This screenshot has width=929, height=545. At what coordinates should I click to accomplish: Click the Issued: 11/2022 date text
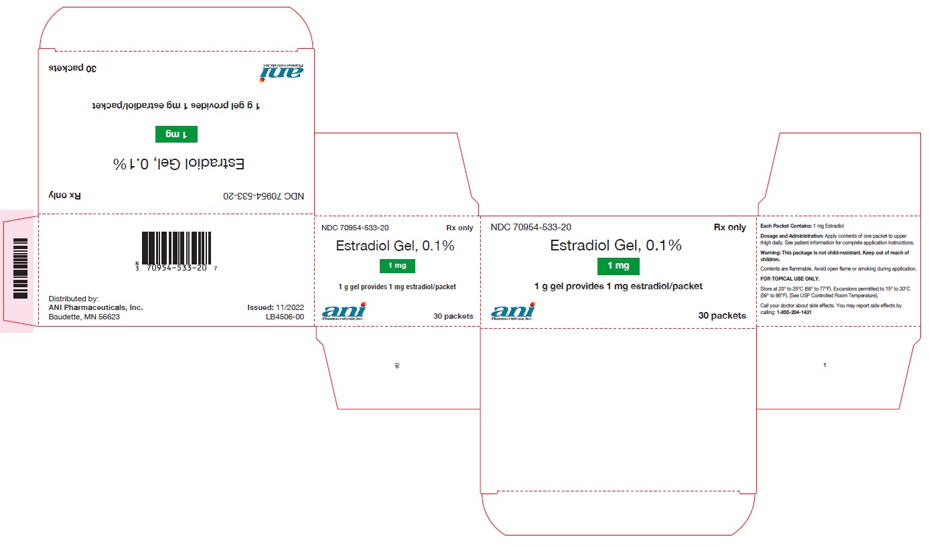[275, 307]
